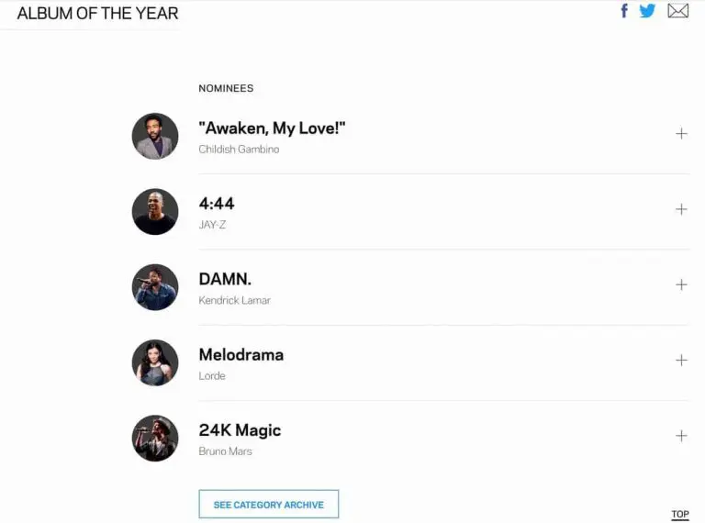
Task: Click the email envelope share icon
Action: (x=677, y=11)
